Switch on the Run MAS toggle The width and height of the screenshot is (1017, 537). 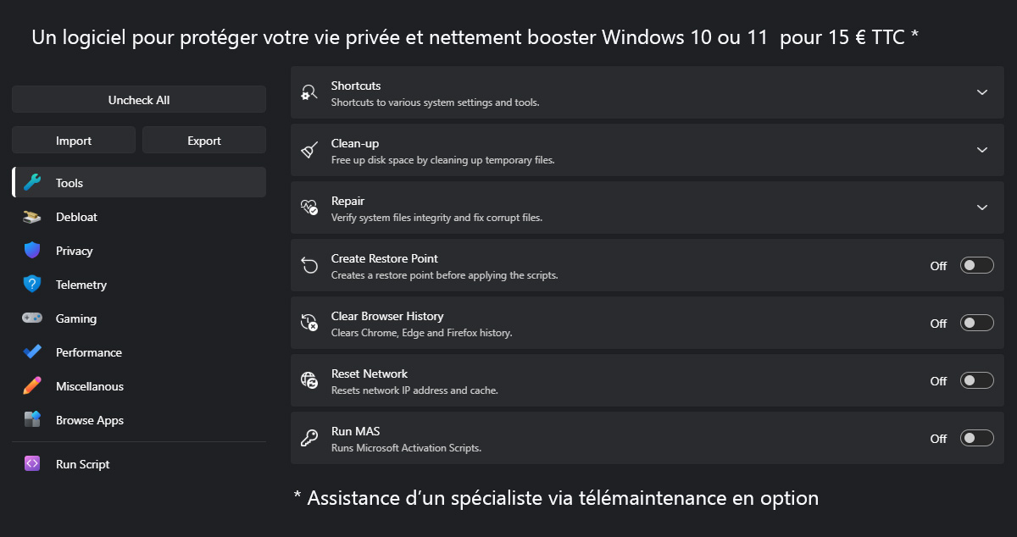[976, 439]
